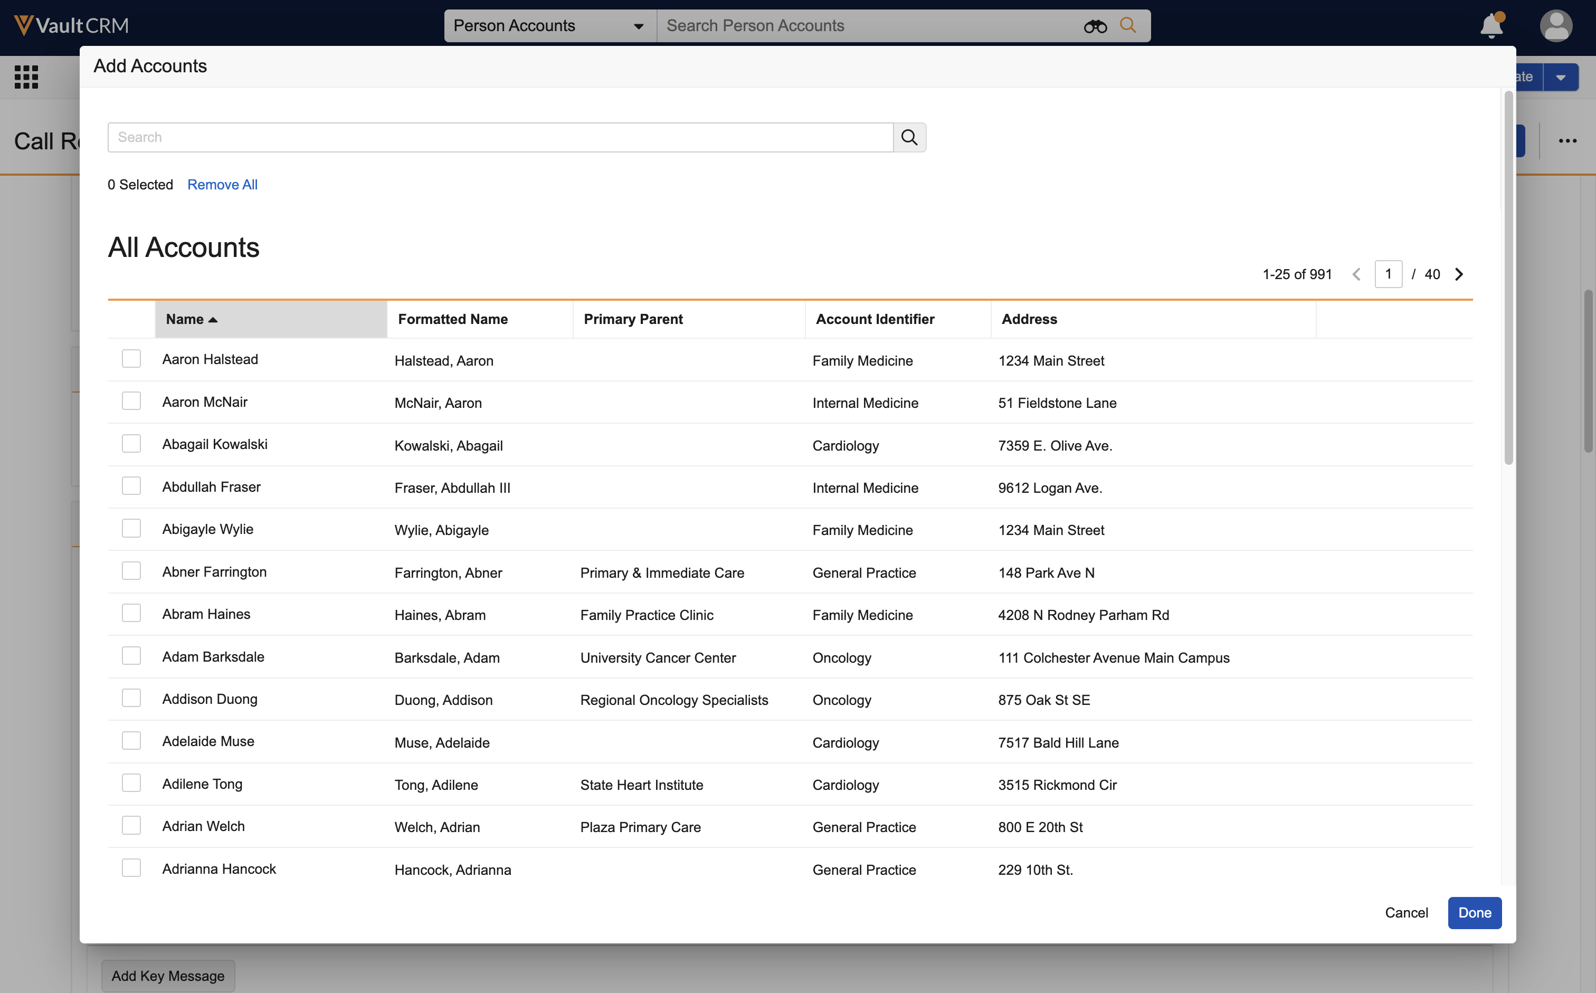Select the Abner Farrington checkbox
Screen dimensions: 1596x993
(131, 571)
